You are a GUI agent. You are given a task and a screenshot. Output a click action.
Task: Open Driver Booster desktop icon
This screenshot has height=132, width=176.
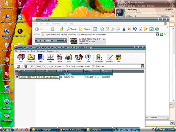click(20, 33)
